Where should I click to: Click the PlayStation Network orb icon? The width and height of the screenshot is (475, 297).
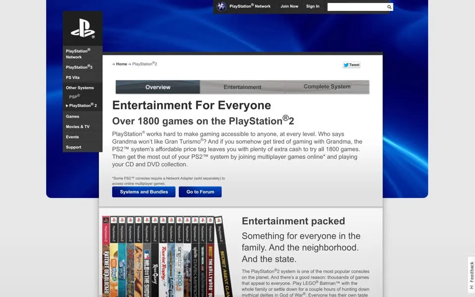tap(222, 6)
